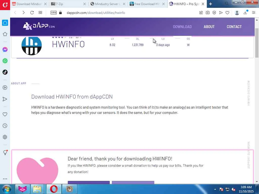This screenshot has width=259, height=194.
Task: Open TikTok in the sidebar
Action: [x=5, y=72]
